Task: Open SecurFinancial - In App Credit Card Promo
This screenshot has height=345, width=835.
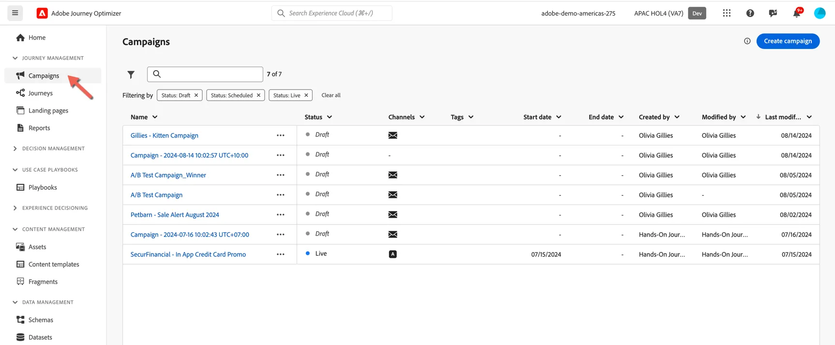Action: 188,255
